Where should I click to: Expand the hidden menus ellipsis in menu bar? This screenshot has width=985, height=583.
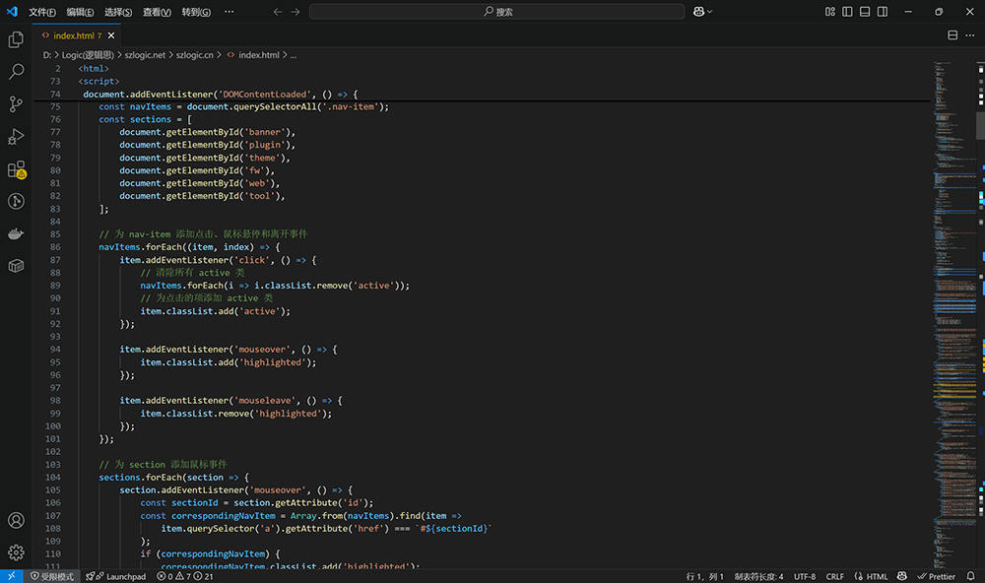click(x=230, y=11)
